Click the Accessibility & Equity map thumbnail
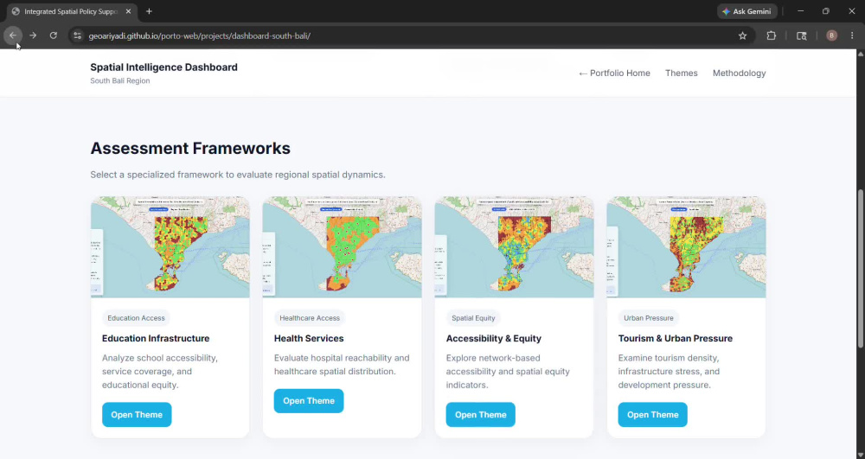 [514, 247]
